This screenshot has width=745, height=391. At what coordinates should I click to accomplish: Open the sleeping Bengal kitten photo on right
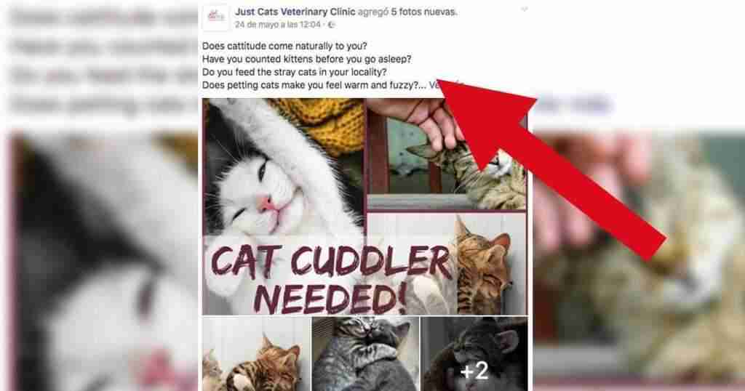click(x=447, y=264)
